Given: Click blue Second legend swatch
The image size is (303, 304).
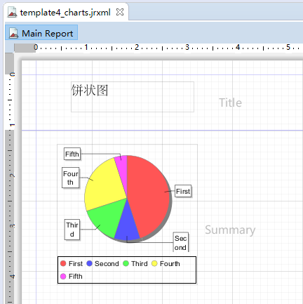Looking at the screenshot, I should click(x=89, y=263).
